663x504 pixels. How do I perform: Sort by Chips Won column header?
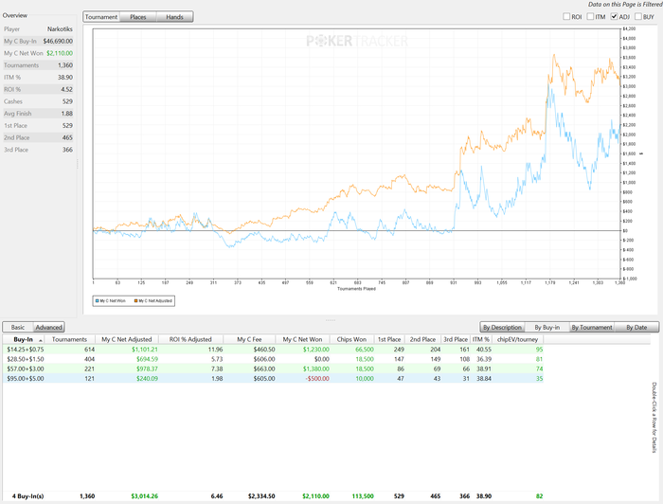(351, 339)
